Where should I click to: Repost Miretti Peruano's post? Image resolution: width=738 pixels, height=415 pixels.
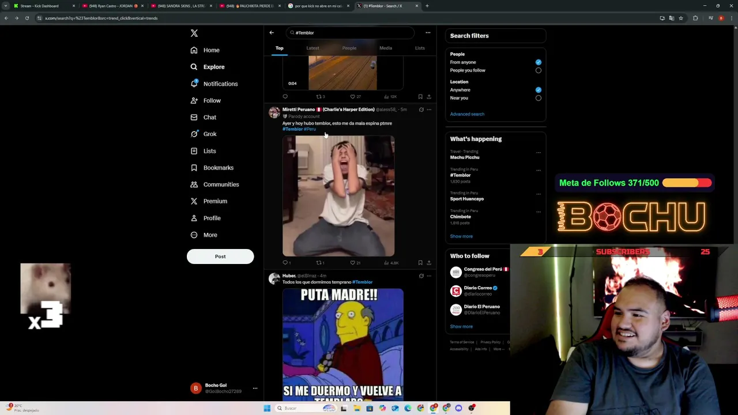(x=319, y=263)
